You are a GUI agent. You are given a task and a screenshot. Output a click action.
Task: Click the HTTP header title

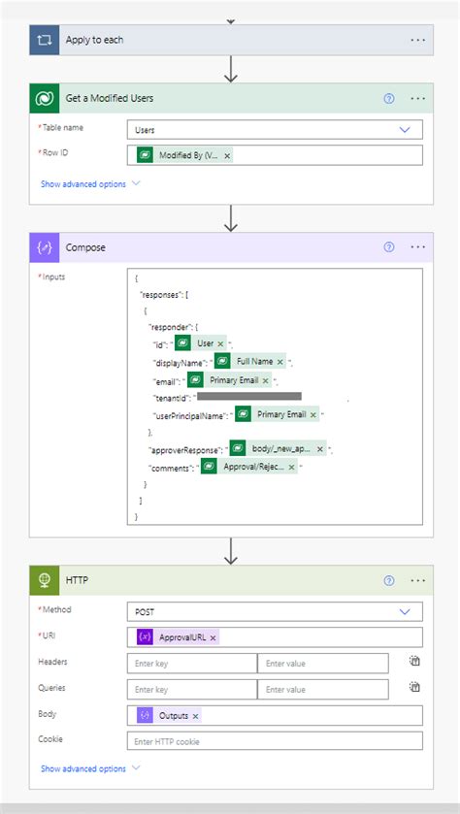(77, 580)
